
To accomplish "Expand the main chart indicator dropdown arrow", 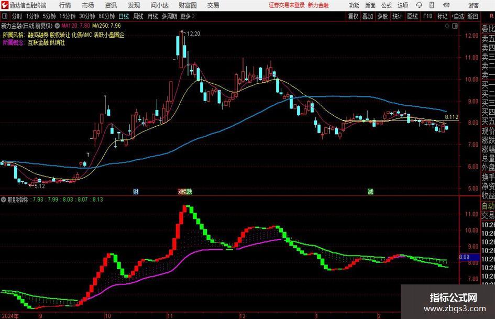I will pyautogui.click(x=57, y=26).
